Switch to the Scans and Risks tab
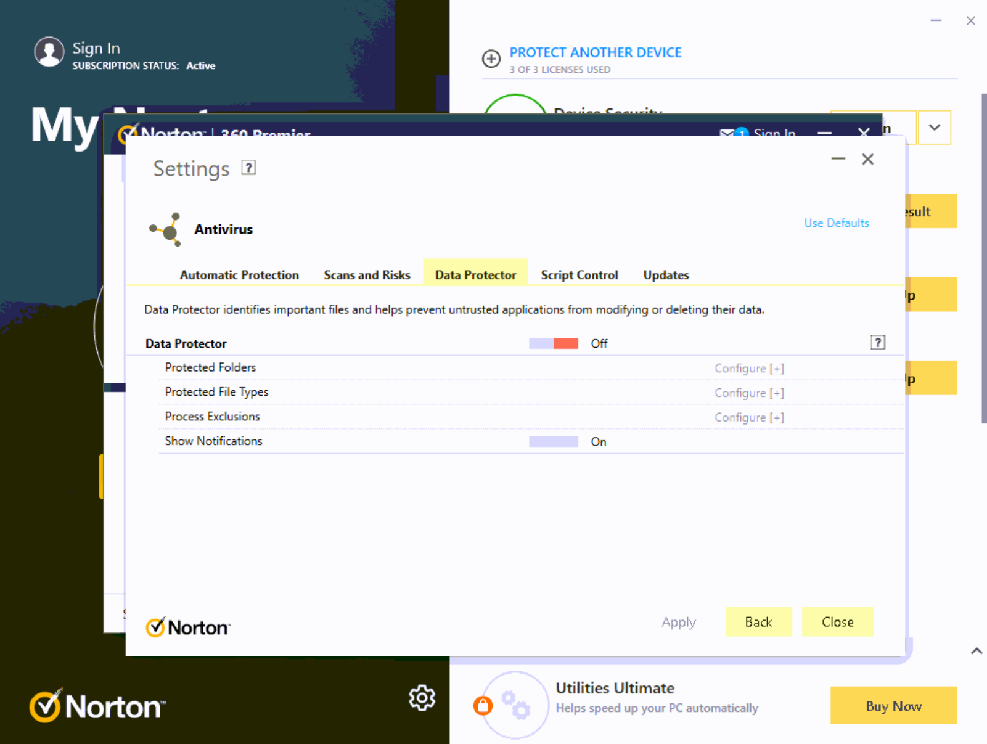987x744 pixels. [x=367, y=275]
